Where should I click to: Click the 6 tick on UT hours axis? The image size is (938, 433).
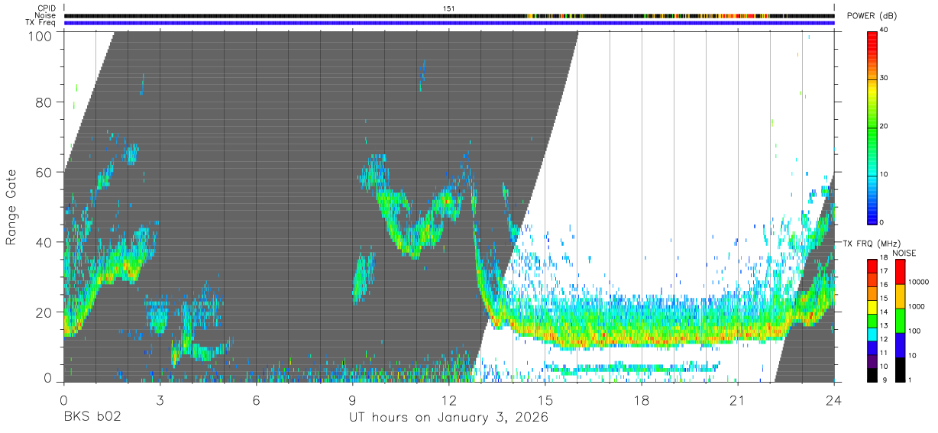pos(256,399)
